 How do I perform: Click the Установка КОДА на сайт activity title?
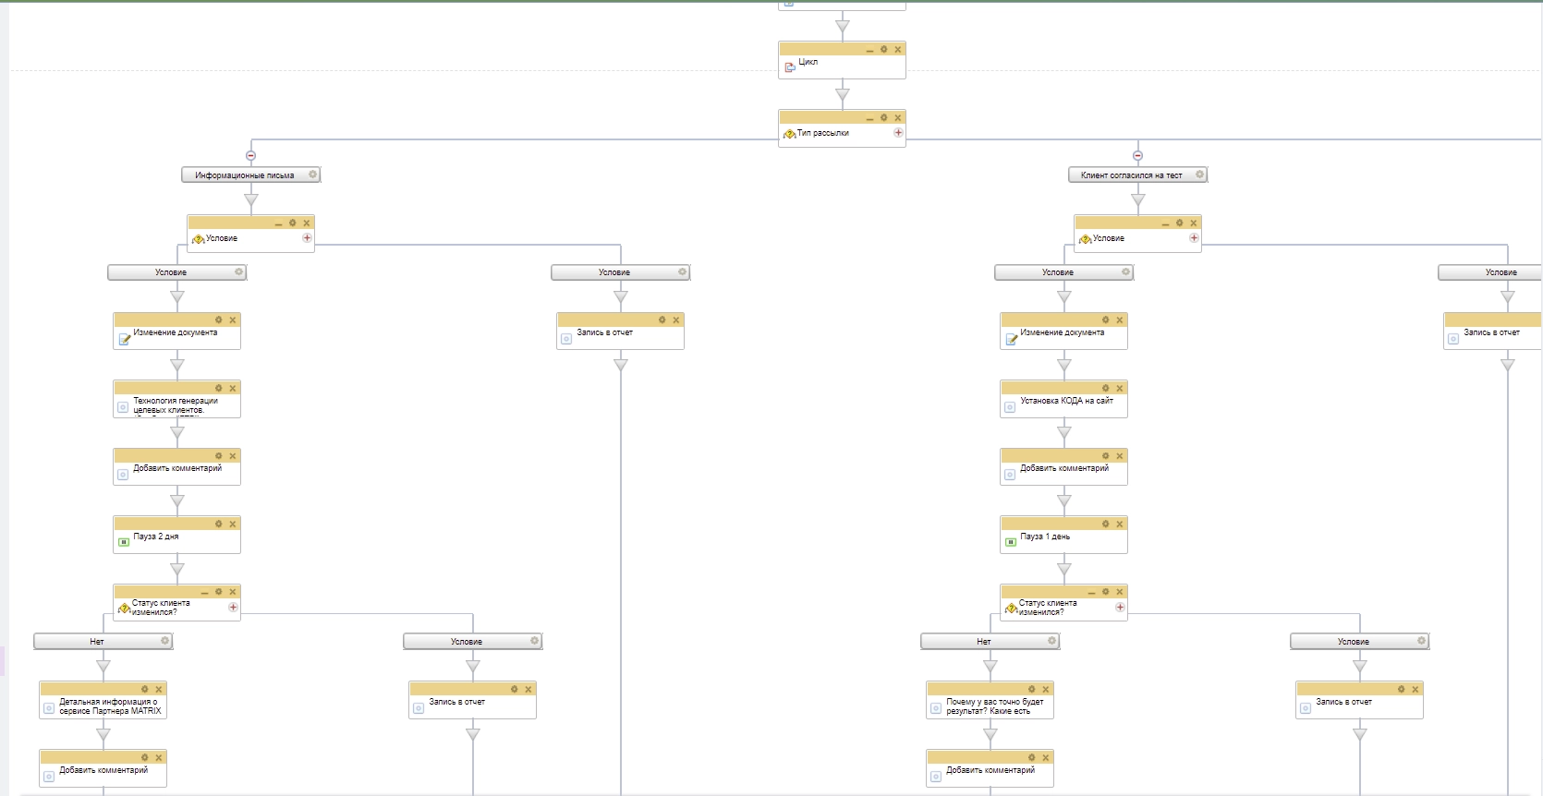[1066, 401]
